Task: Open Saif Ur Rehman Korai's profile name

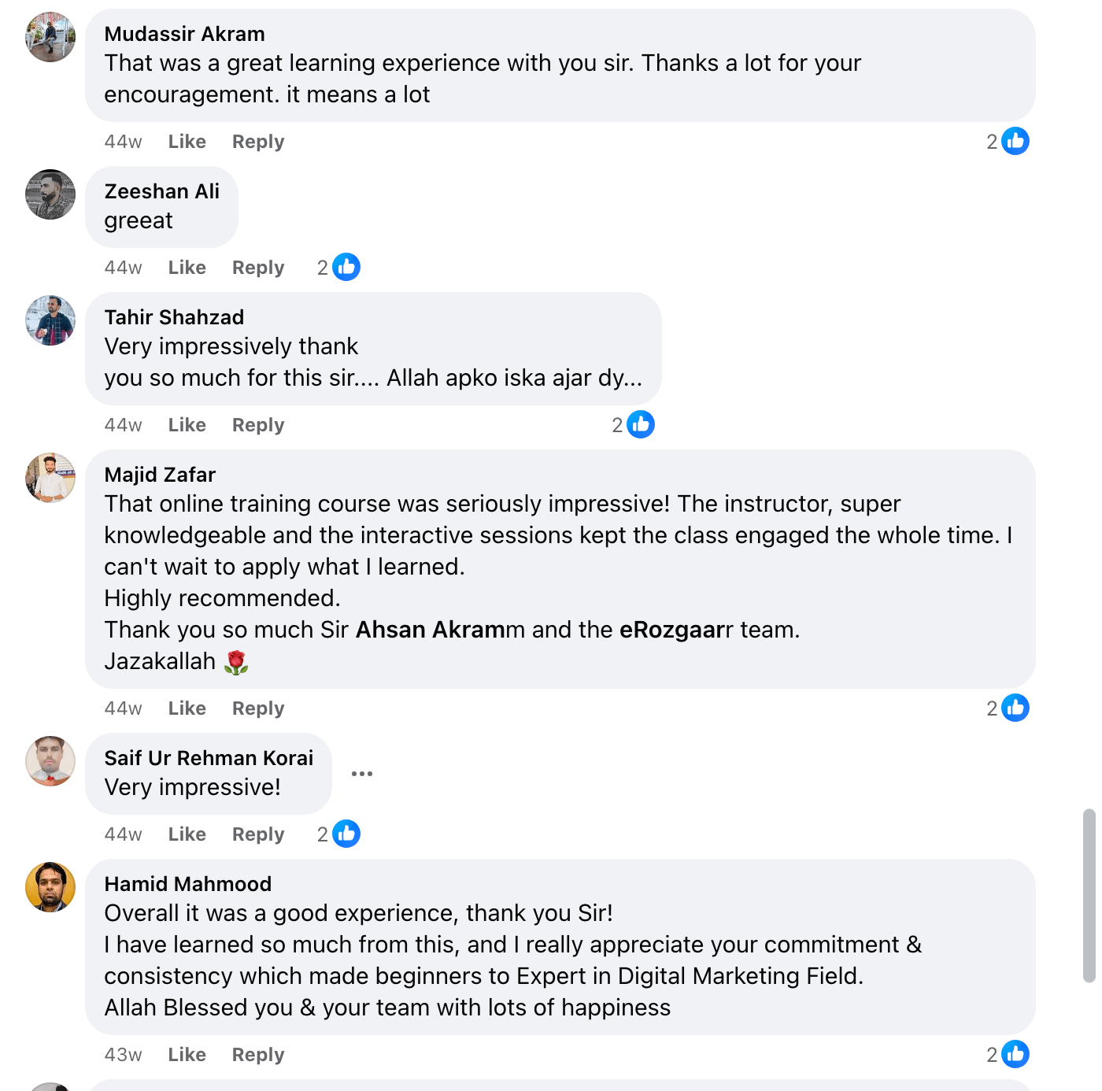Action: (209, 758)
